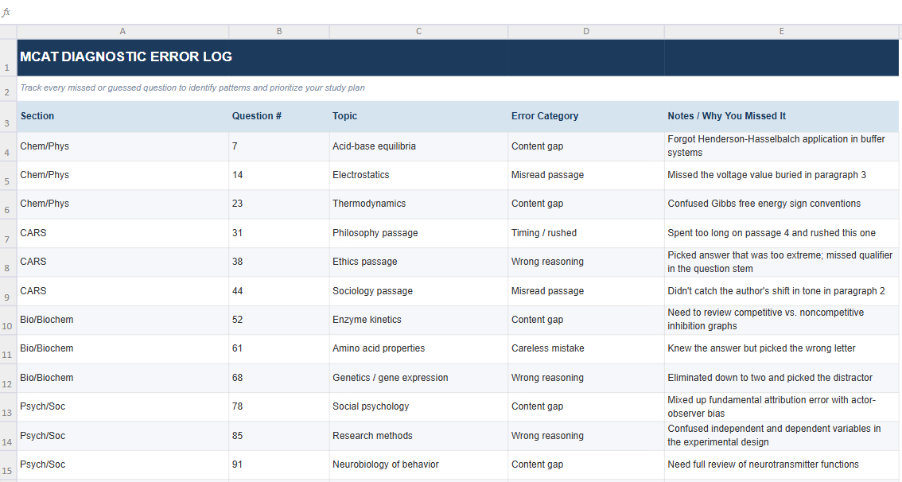The width and height of the screenshot is (902, 482).
Task: Select the 'Error Category' header cell
Action: point(586,116)
